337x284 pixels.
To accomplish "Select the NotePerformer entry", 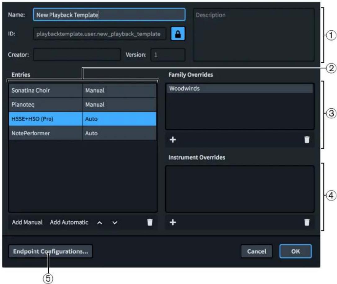I will click(46, 133).
